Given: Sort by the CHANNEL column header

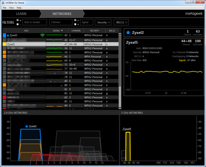Looking at the screenshot, I should pos(76,31).
